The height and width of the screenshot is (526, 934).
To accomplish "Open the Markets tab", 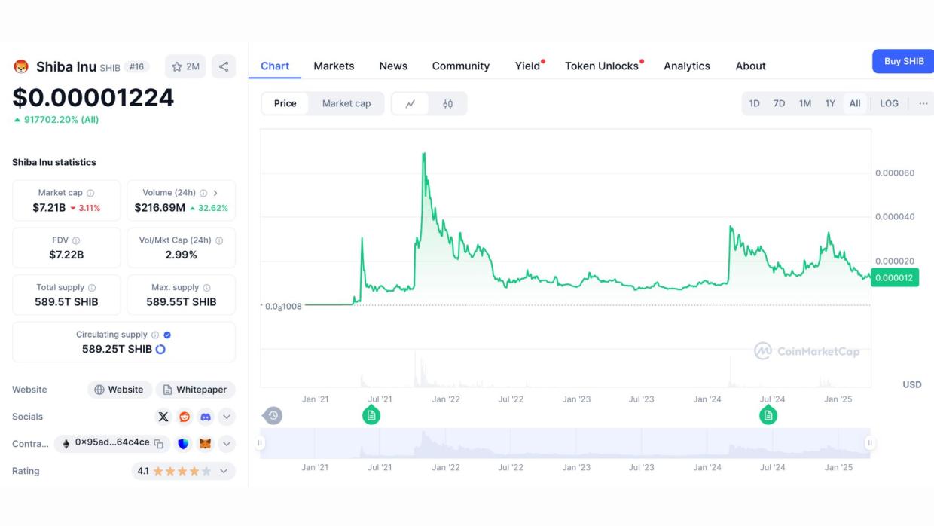I will [x=334, y=66].
